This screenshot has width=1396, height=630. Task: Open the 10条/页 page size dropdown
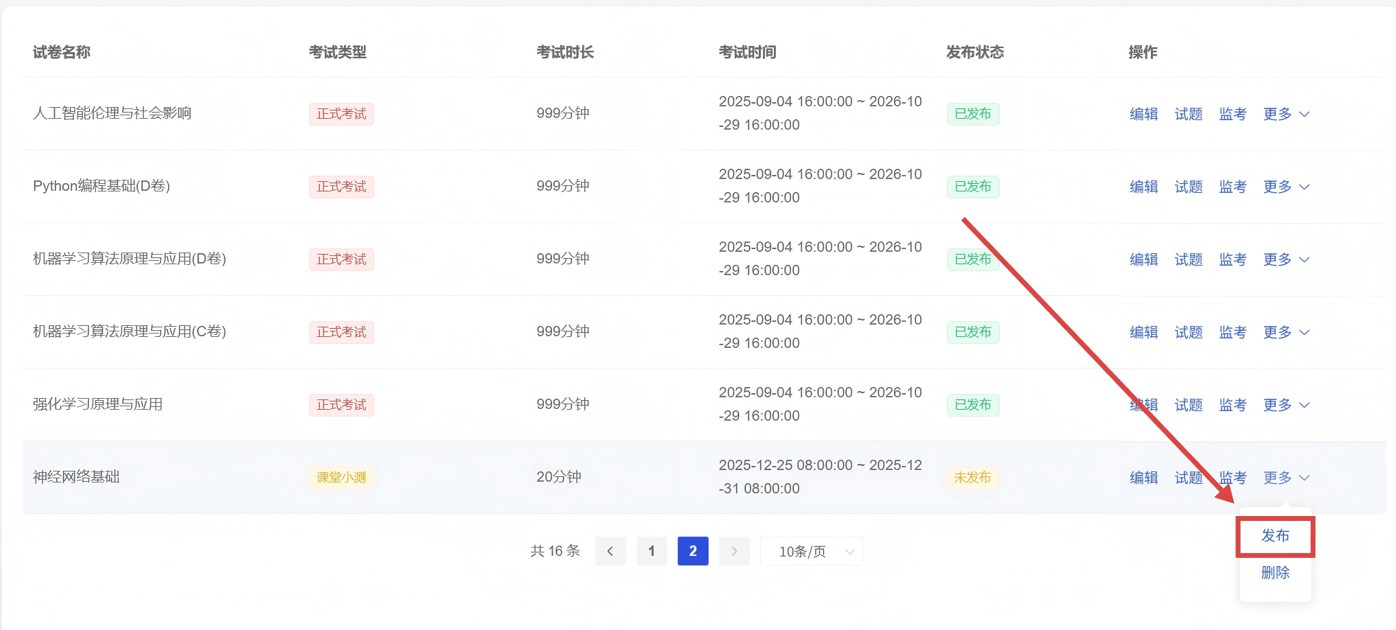pyautogui.click(x=811, y=551)
